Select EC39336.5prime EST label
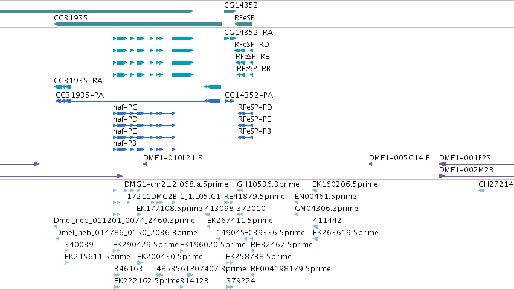The width and height of the screenshot is (514, 290). (274, 233)
